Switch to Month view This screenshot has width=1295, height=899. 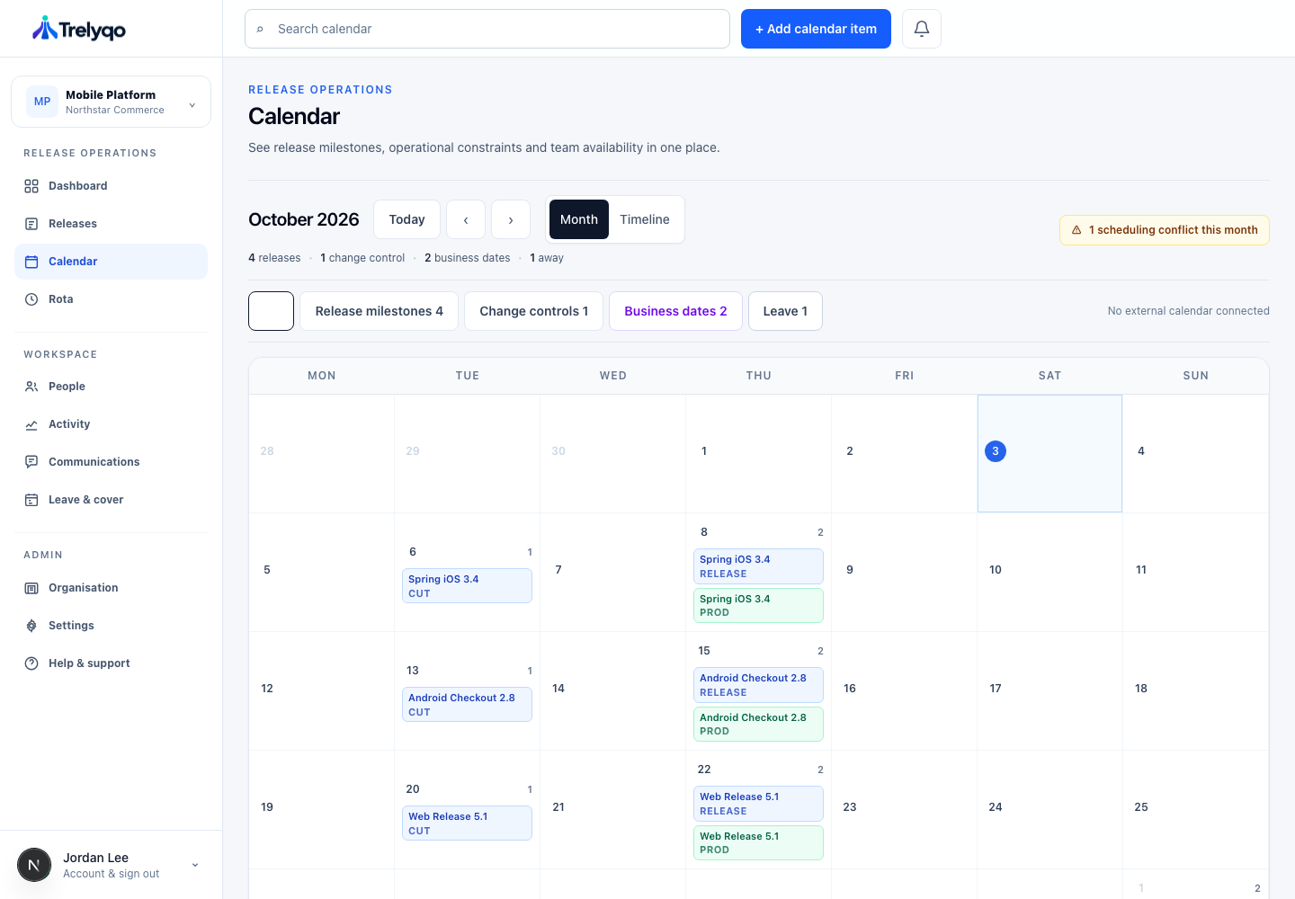(579, 219)
